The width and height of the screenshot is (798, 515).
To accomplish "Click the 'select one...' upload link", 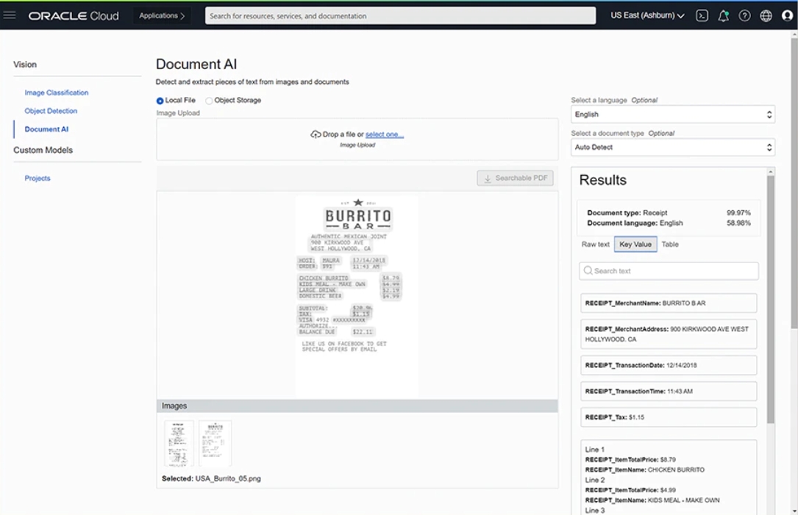I will [384, 134].
